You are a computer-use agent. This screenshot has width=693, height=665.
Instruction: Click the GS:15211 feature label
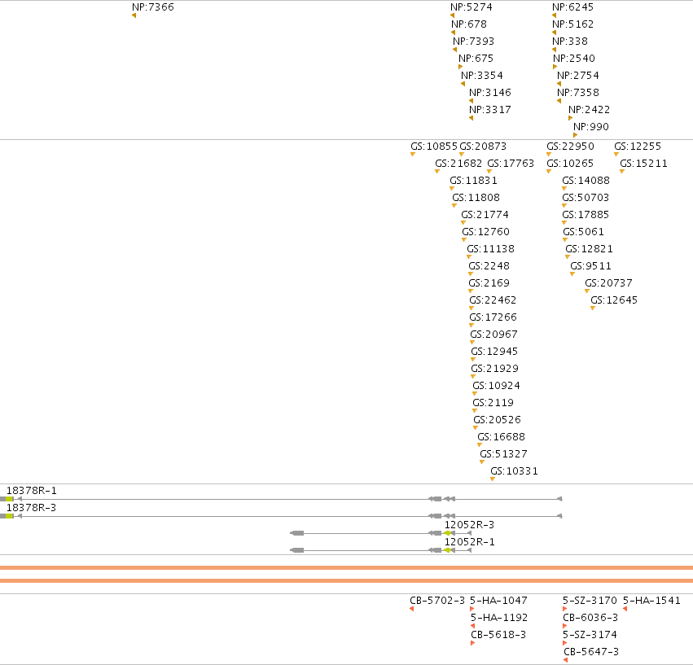[x=643, y=164]
